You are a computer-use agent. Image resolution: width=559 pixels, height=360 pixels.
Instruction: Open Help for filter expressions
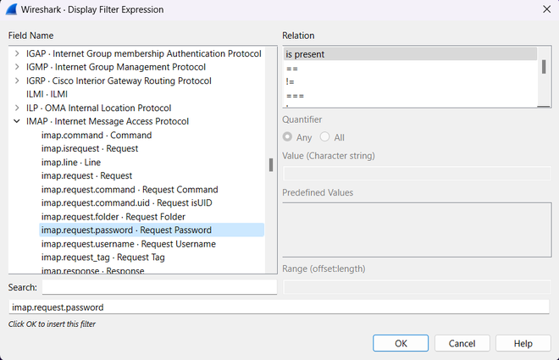click(523, 343)
